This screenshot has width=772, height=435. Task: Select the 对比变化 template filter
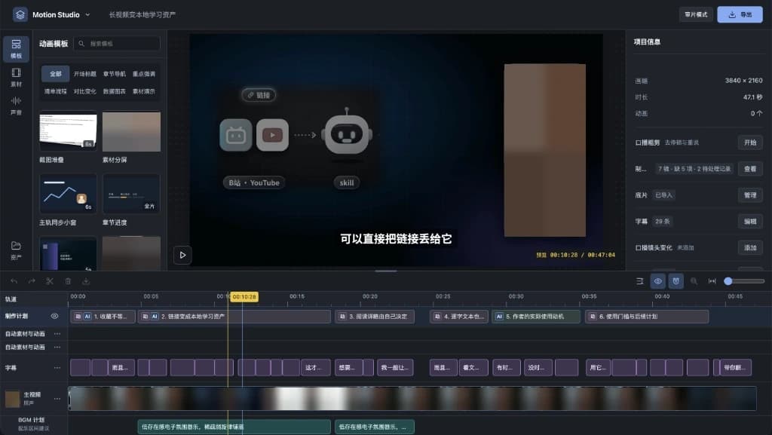84,91
